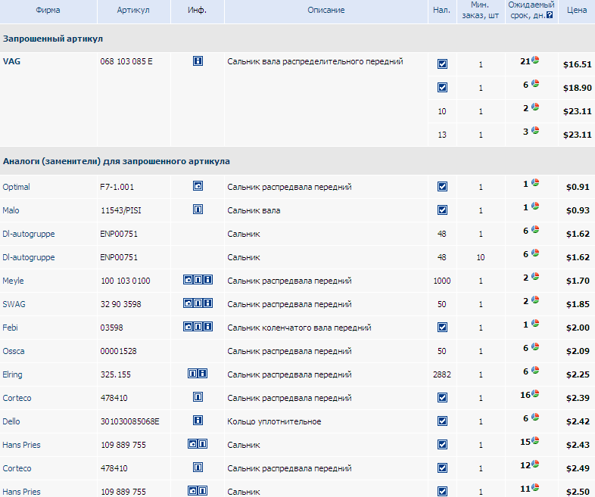Click the Нал. column header
Image resolution: width=595 pixels, height=497 pixels.
pyautogui.click(x=441, y=11)
